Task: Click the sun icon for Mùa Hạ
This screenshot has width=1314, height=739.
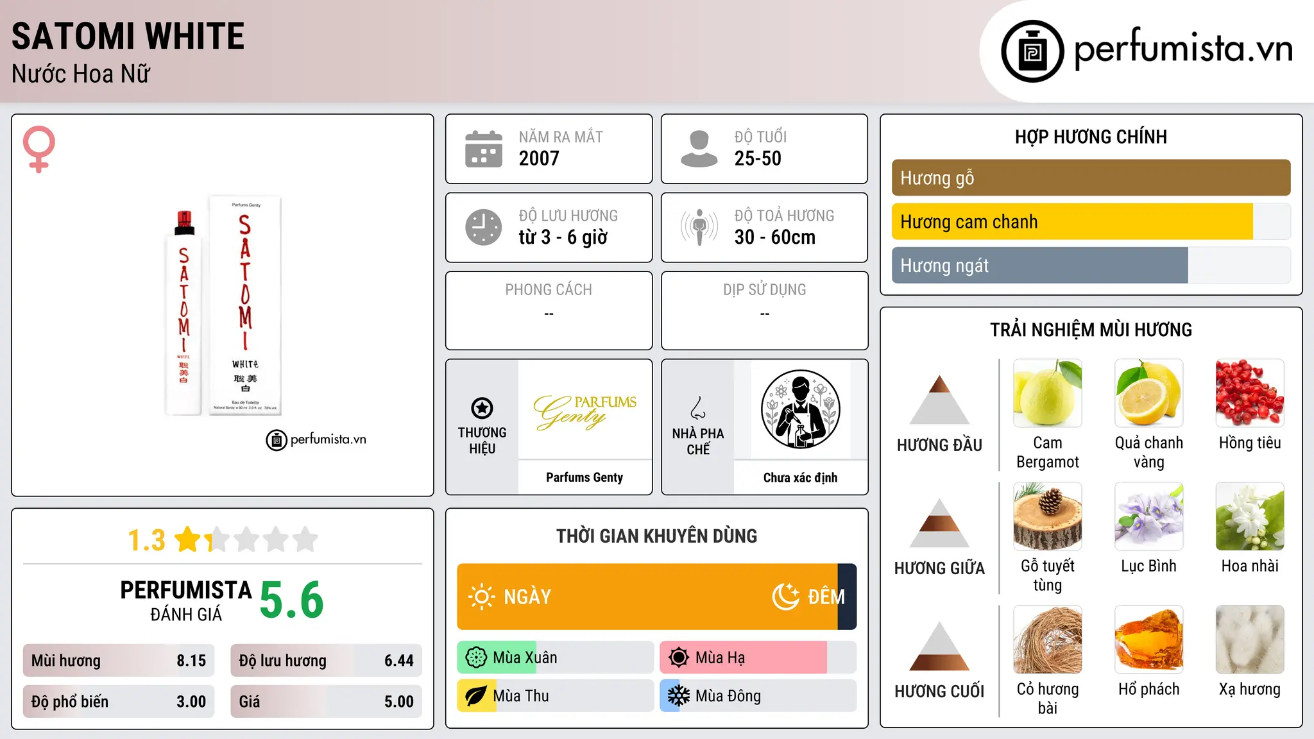Action: pyautogui.click(x=679, y=658)
